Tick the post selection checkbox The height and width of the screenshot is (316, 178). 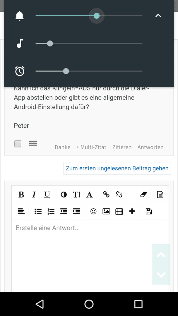18,144
